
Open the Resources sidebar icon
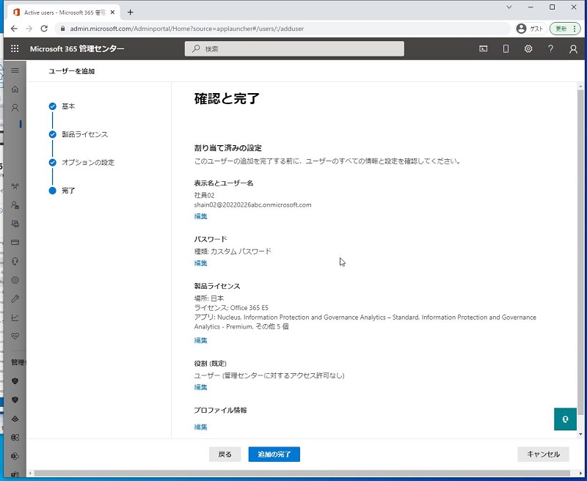[15, 224]
